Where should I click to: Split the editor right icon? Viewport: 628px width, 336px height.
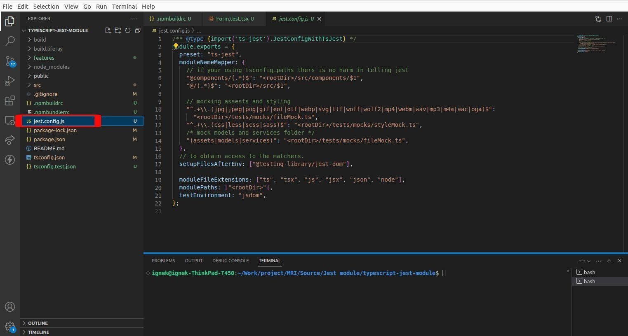pos(609,19)
